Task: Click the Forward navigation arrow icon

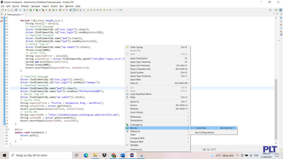Action: coord(114,10)
